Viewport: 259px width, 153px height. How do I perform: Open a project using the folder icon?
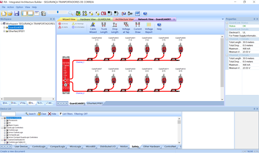(x=10, y=14)
